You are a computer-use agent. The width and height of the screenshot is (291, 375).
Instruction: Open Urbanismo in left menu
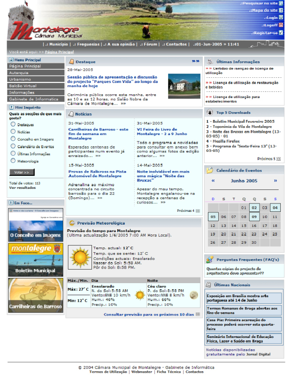[36, 79]
